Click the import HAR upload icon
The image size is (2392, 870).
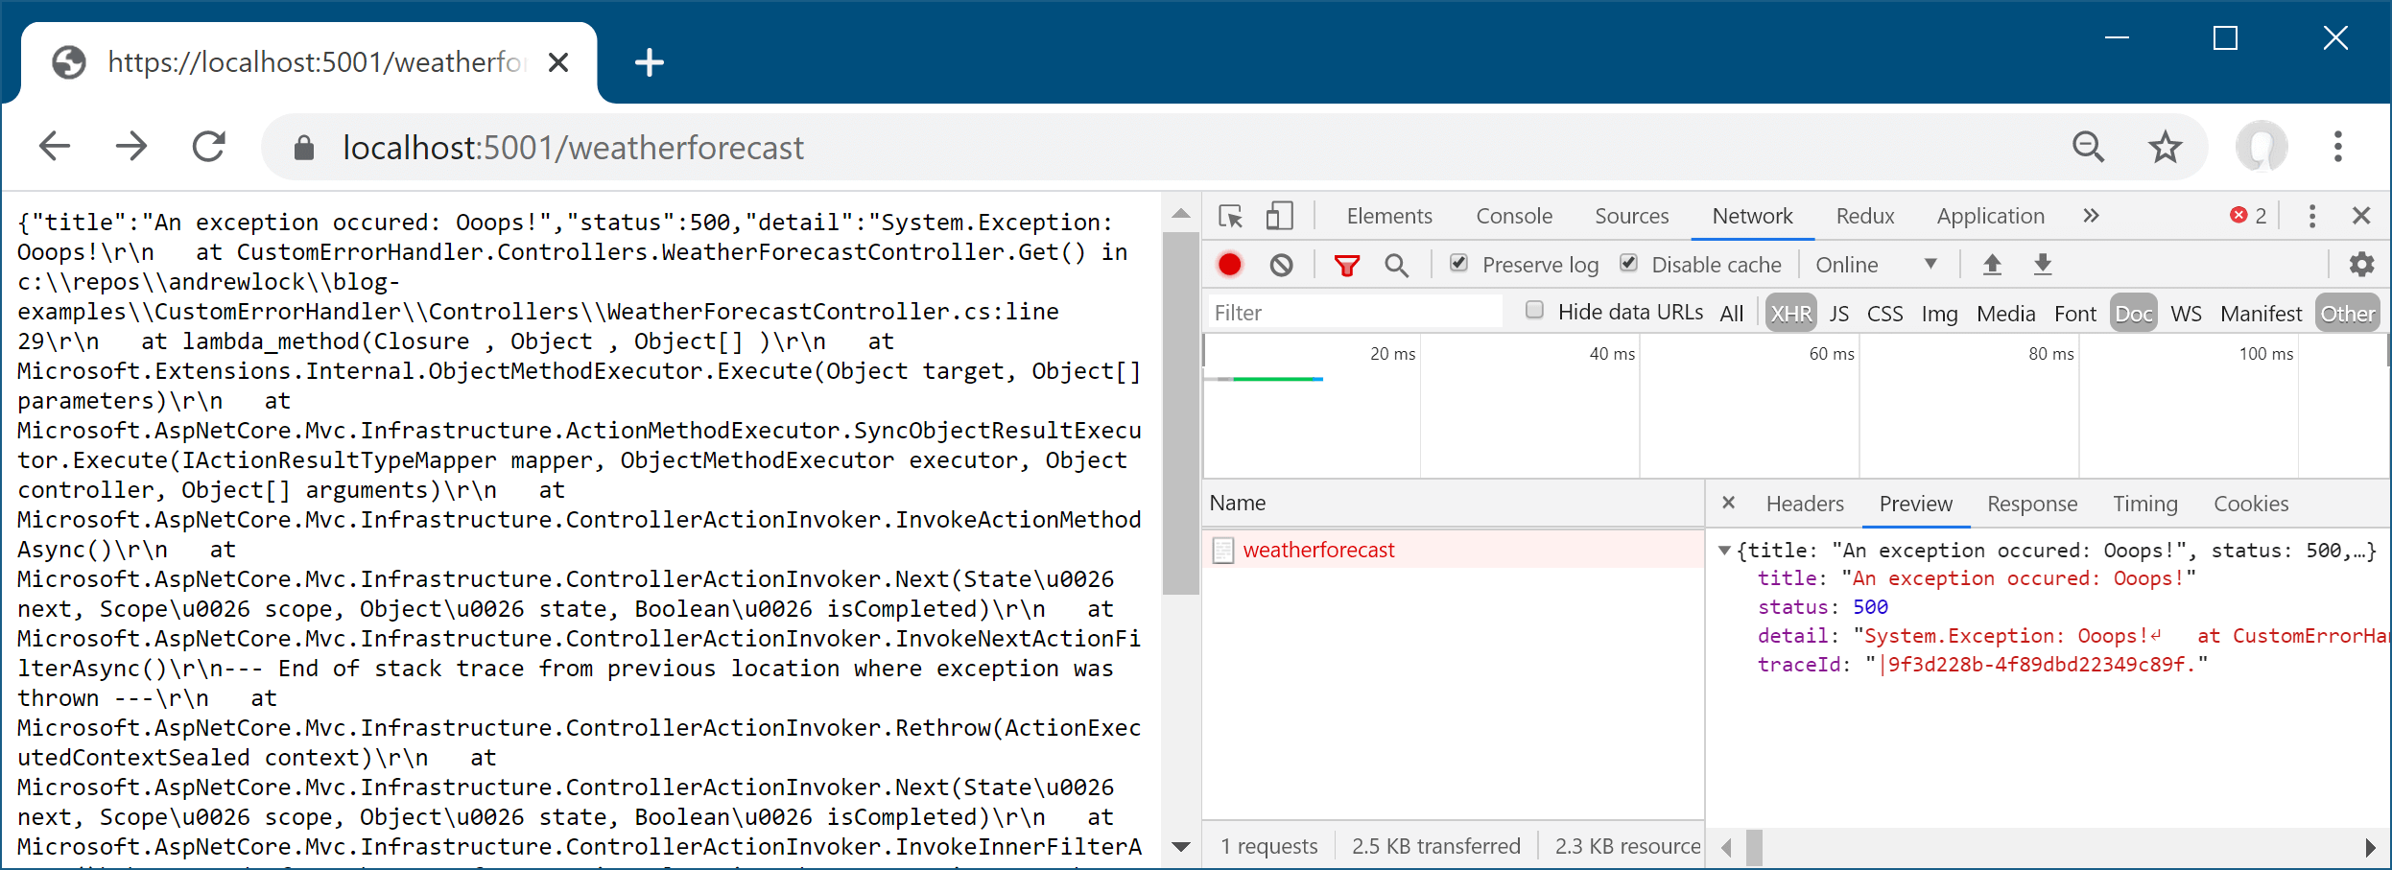click(1993, 265)
